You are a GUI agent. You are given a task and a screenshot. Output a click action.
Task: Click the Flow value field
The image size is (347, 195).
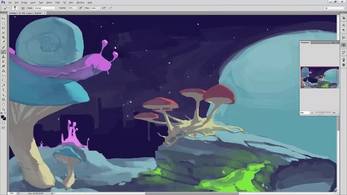pyautogui.click(x=94, y=8)
